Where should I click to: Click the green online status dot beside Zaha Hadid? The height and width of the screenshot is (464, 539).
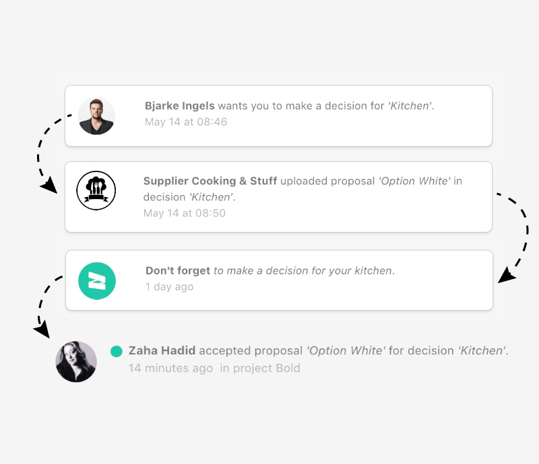click(x=117, y=351)
